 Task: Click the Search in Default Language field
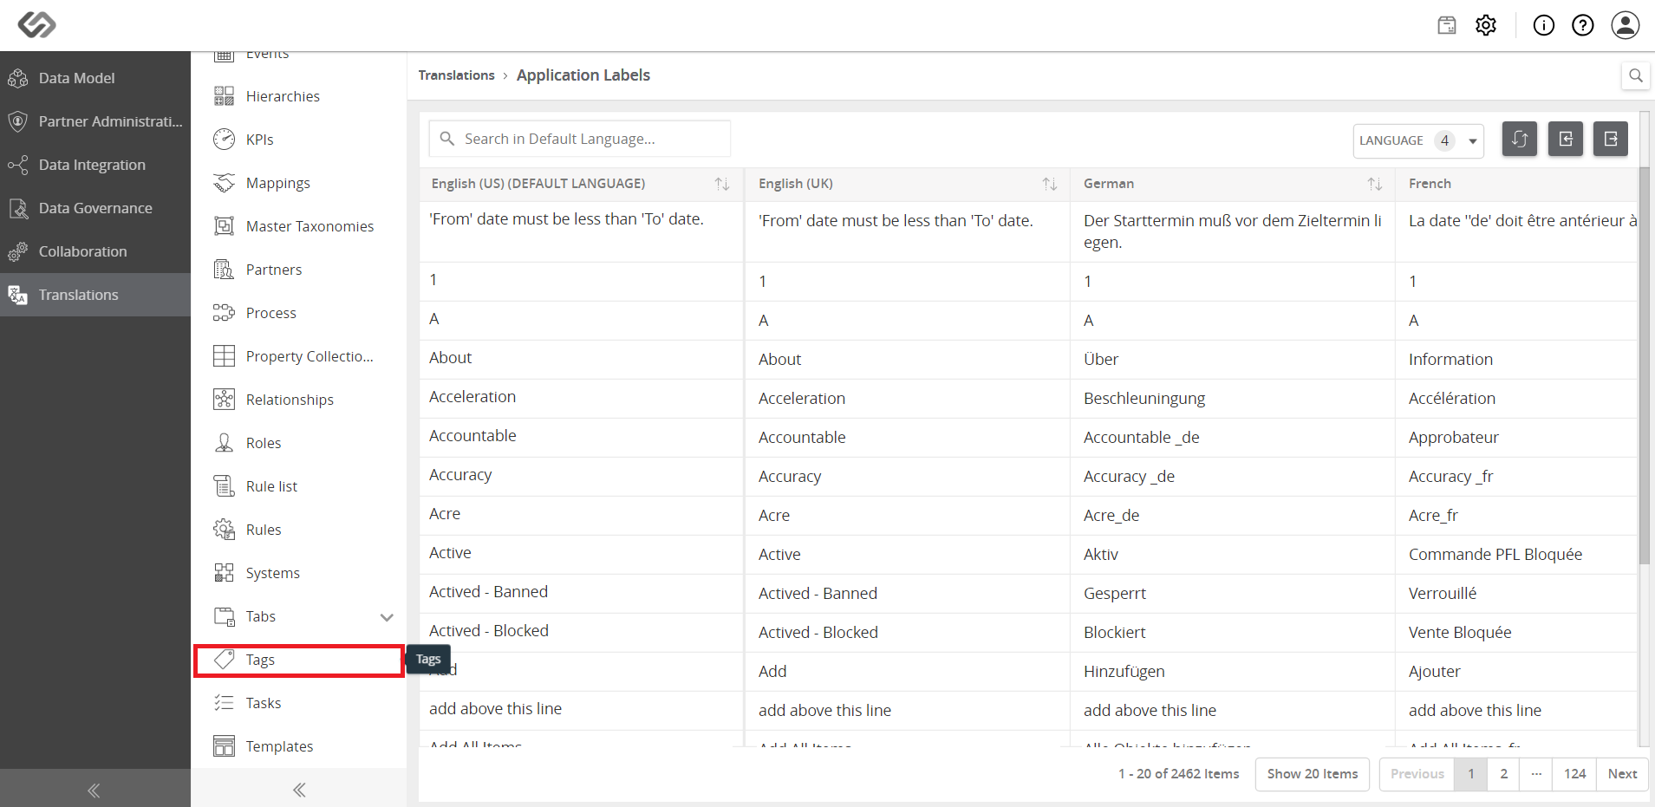click(580, 139)
